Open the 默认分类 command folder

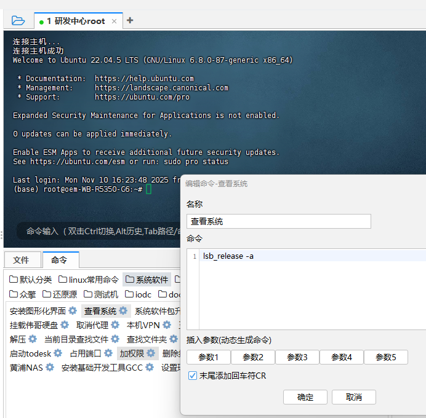point(31,280)
